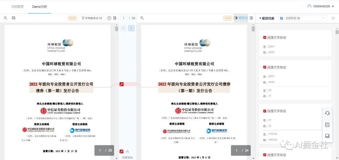Click the 差异列表 panel title
The width and height of the screenshot is (339, 160).
point(268,19)
